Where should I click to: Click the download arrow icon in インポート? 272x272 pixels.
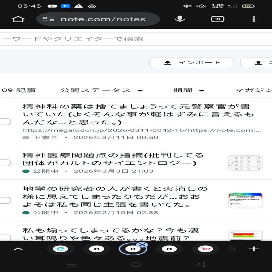click(x=167, y=63)
